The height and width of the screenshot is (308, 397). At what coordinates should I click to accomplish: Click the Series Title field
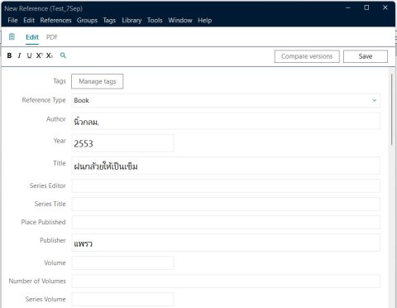[226, 204]
